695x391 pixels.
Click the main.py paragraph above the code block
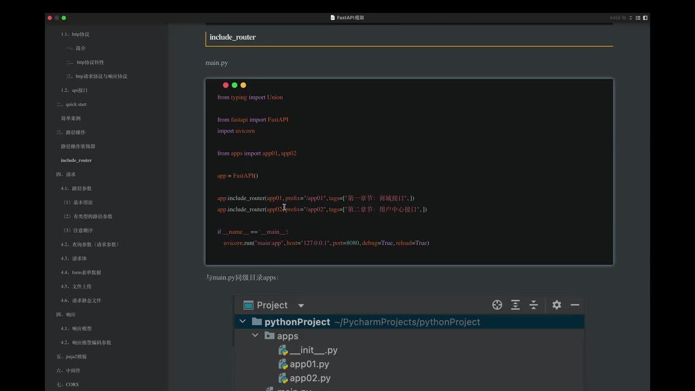click(217, 63)
